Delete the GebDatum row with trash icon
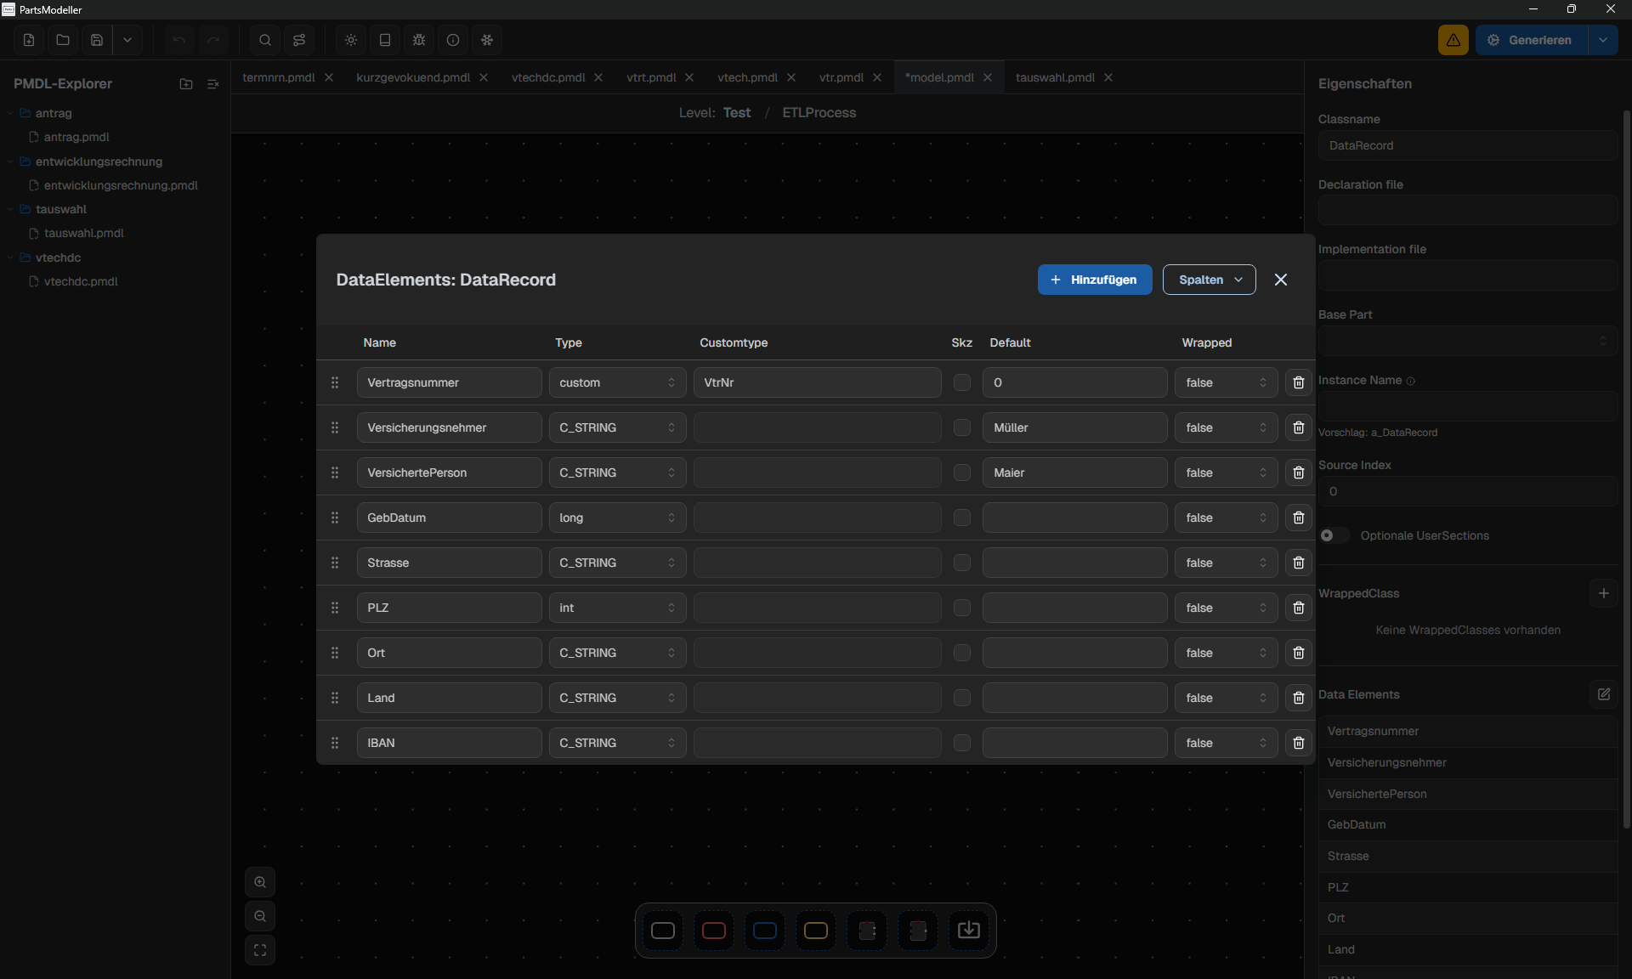 click(x=1298, y=518)
